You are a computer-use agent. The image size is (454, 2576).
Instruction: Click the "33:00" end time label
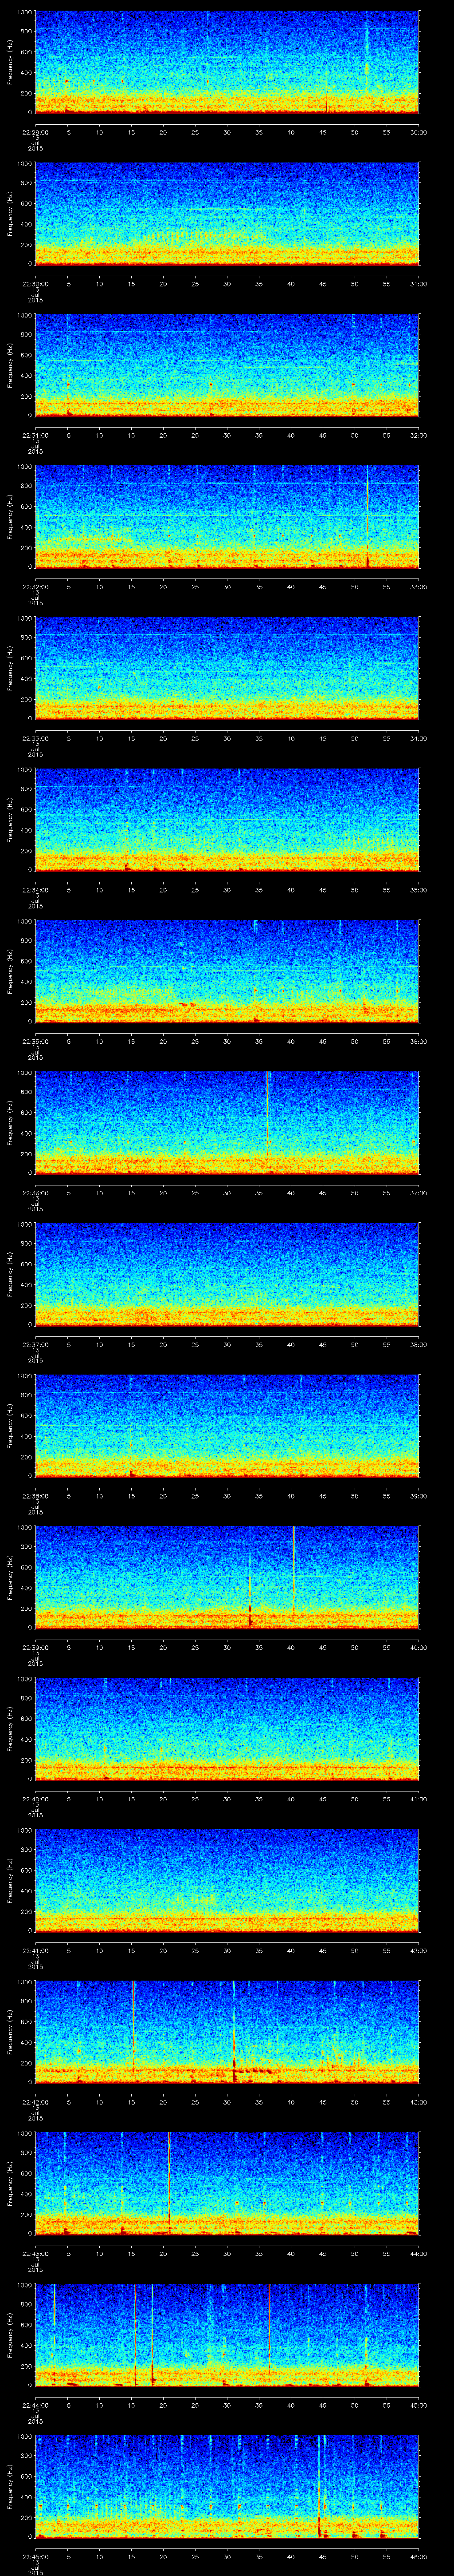point(418,586)
